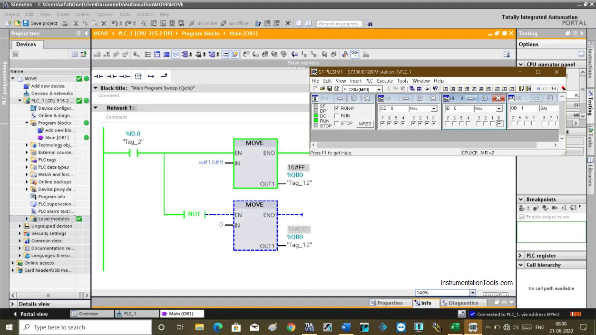596x335 pixels.
Task: Collapse the project tree pane arrow
Action: 86,34
